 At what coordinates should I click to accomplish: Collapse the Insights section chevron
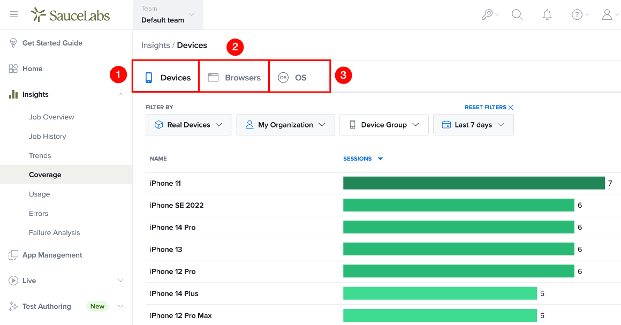click(120, 94)
